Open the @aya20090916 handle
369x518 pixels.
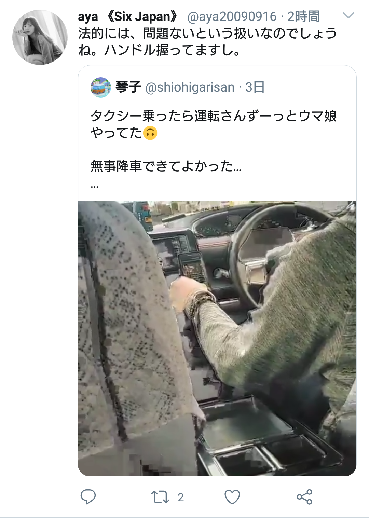tap(232, 16)
